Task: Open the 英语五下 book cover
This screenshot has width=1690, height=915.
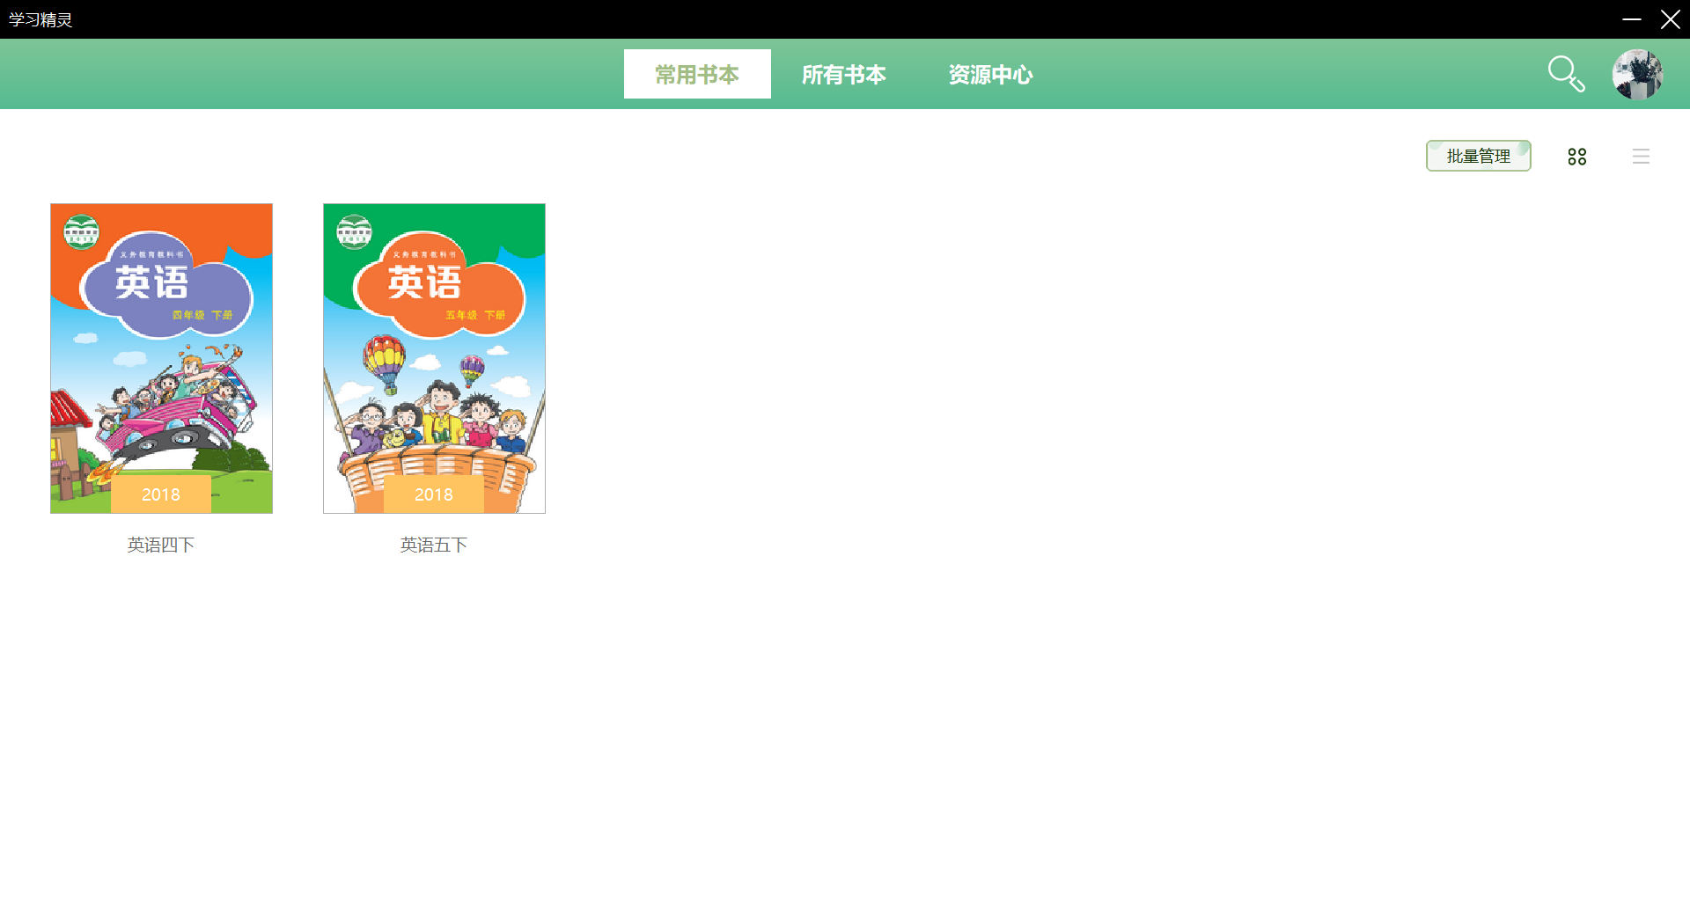Action: click(434, 358)
